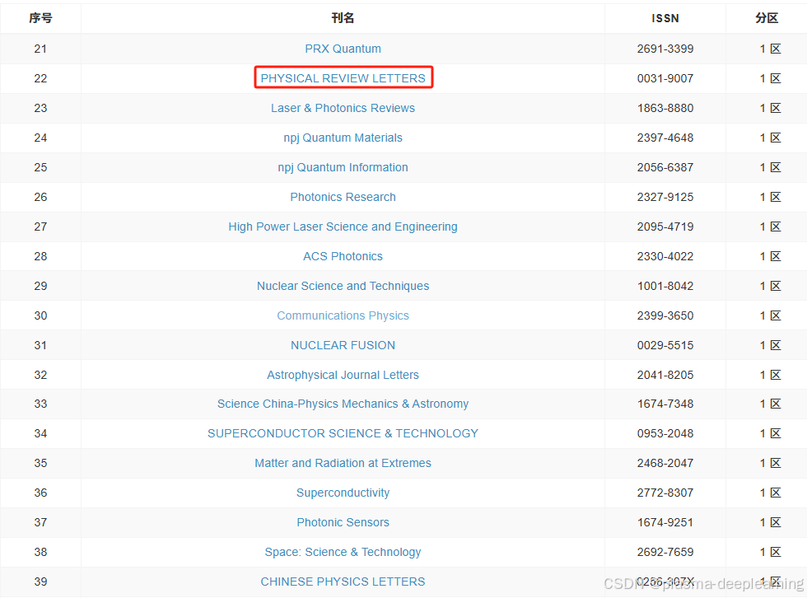Image resolution: width=807 pixels, height=598 pixels.
Task: Select ISSN 2692-7659 cell
Action: coord(665,552)
